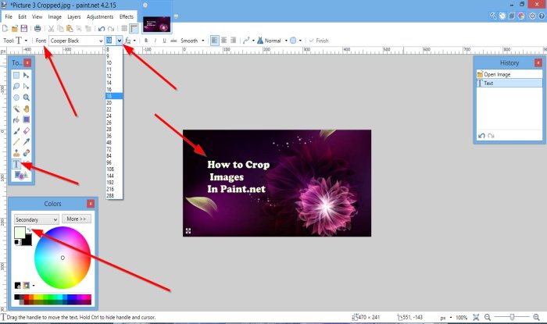Viewport: 547px width, 324px height.
Task: Open the Cooper Black font dropdown
Action: tap(77, 41)
